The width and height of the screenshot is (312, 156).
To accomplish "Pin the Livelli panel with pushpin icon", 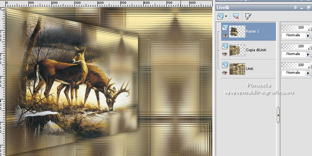I will coord(295,8).
